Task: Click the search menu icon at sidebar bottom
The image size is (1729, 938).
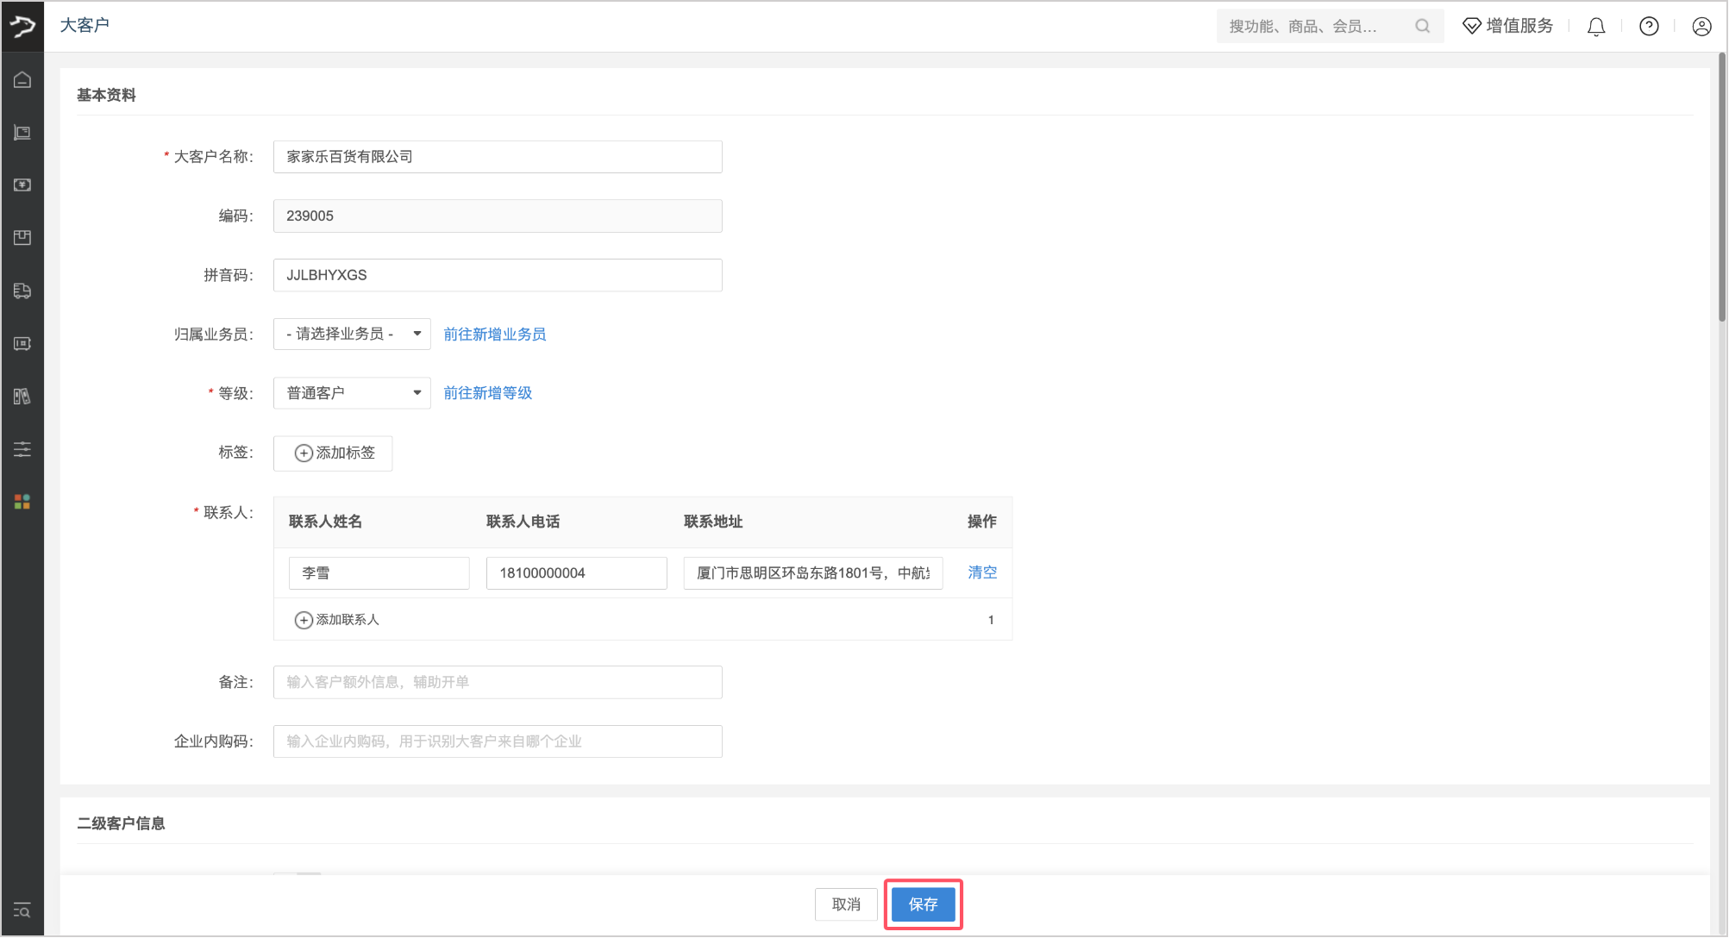Action: 22,910
